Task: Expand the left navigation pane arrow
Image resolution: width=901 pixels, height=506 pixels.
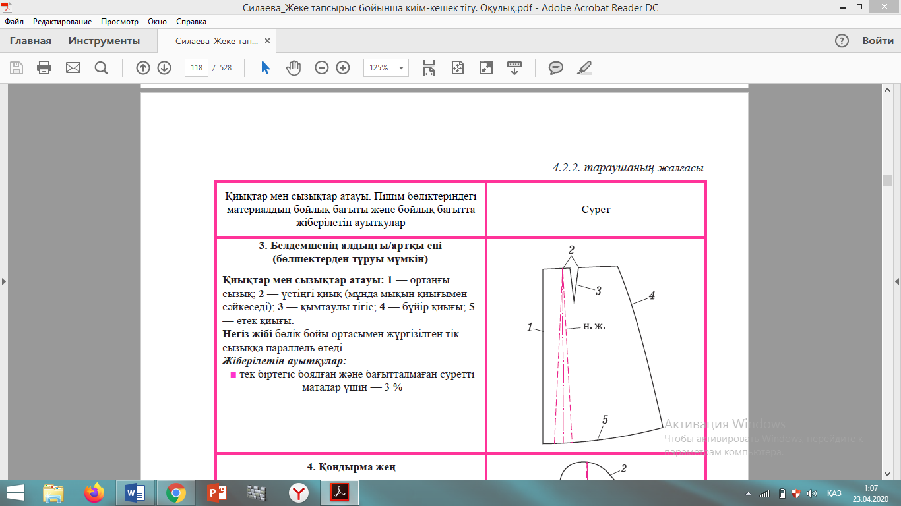Action: [4, 282]
